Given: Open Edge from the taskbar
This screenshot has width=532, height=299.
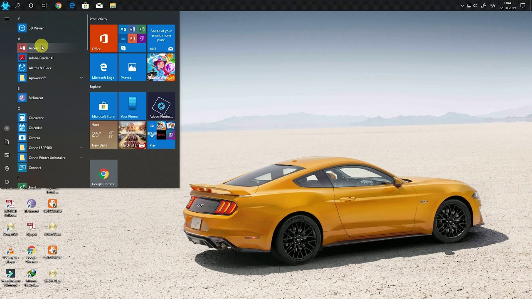Looking at the screenshot, I should (72, 5).
